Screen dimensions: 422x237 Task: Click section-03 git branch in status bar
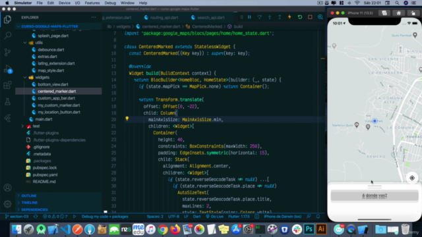click(x=16, y=217)
